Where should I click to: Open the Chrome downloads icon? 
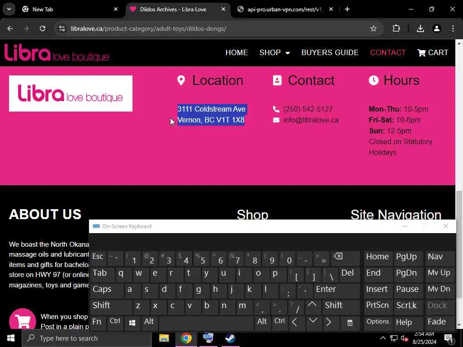pyautogui.click(x=420, y=28)
